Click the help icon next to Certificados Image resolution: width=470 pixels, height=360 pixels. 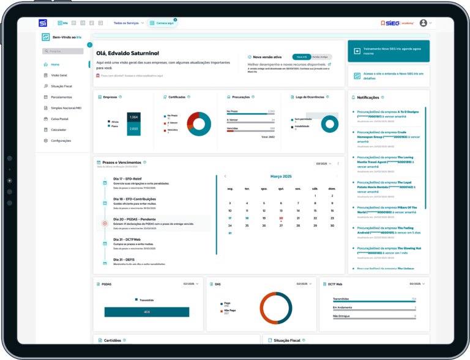coord(189,97)
